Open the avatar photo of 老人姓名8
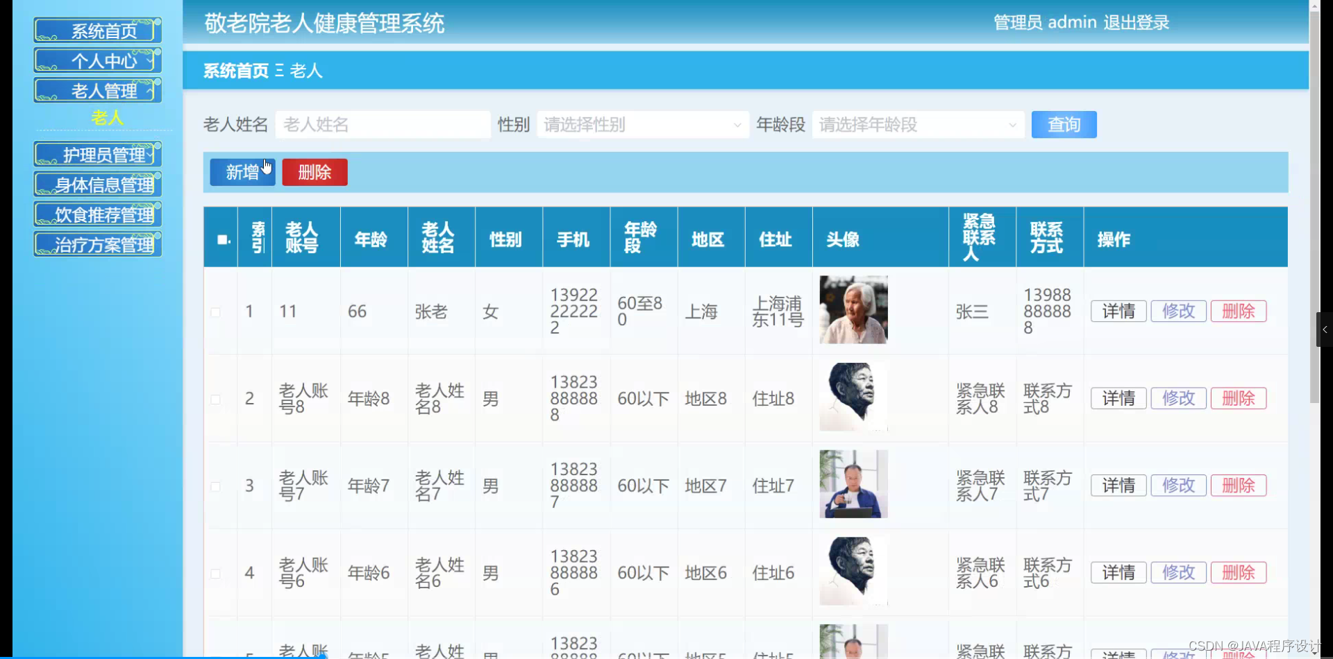This screenshot has height=659, width=1333. point(853,397)
